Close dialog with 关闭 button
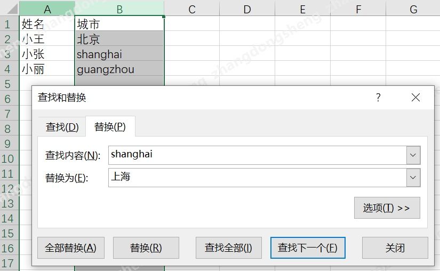 pyautogui.click(x=395, y=248)
